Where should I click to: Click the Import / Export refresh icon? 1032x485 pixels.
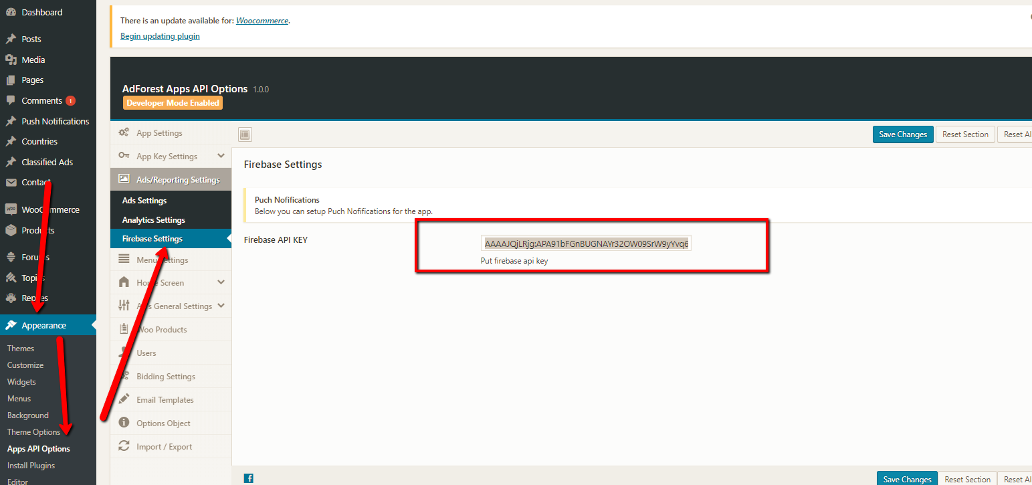(x=124, y=446)
